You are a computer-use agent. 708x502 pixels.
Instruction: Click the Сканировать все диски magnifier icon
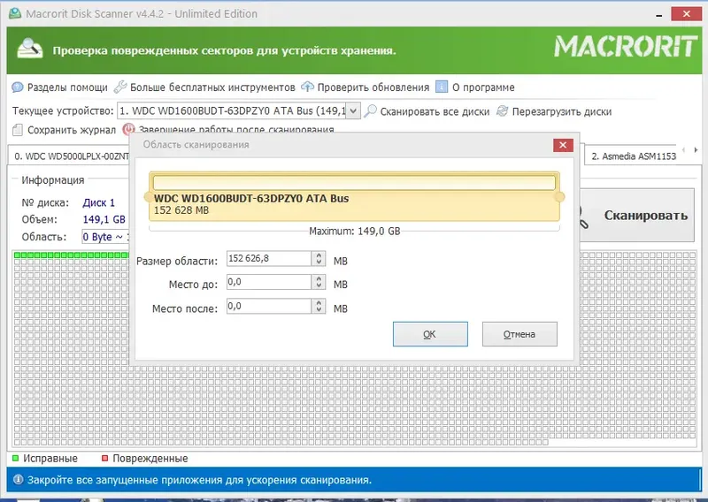[370, 111]
